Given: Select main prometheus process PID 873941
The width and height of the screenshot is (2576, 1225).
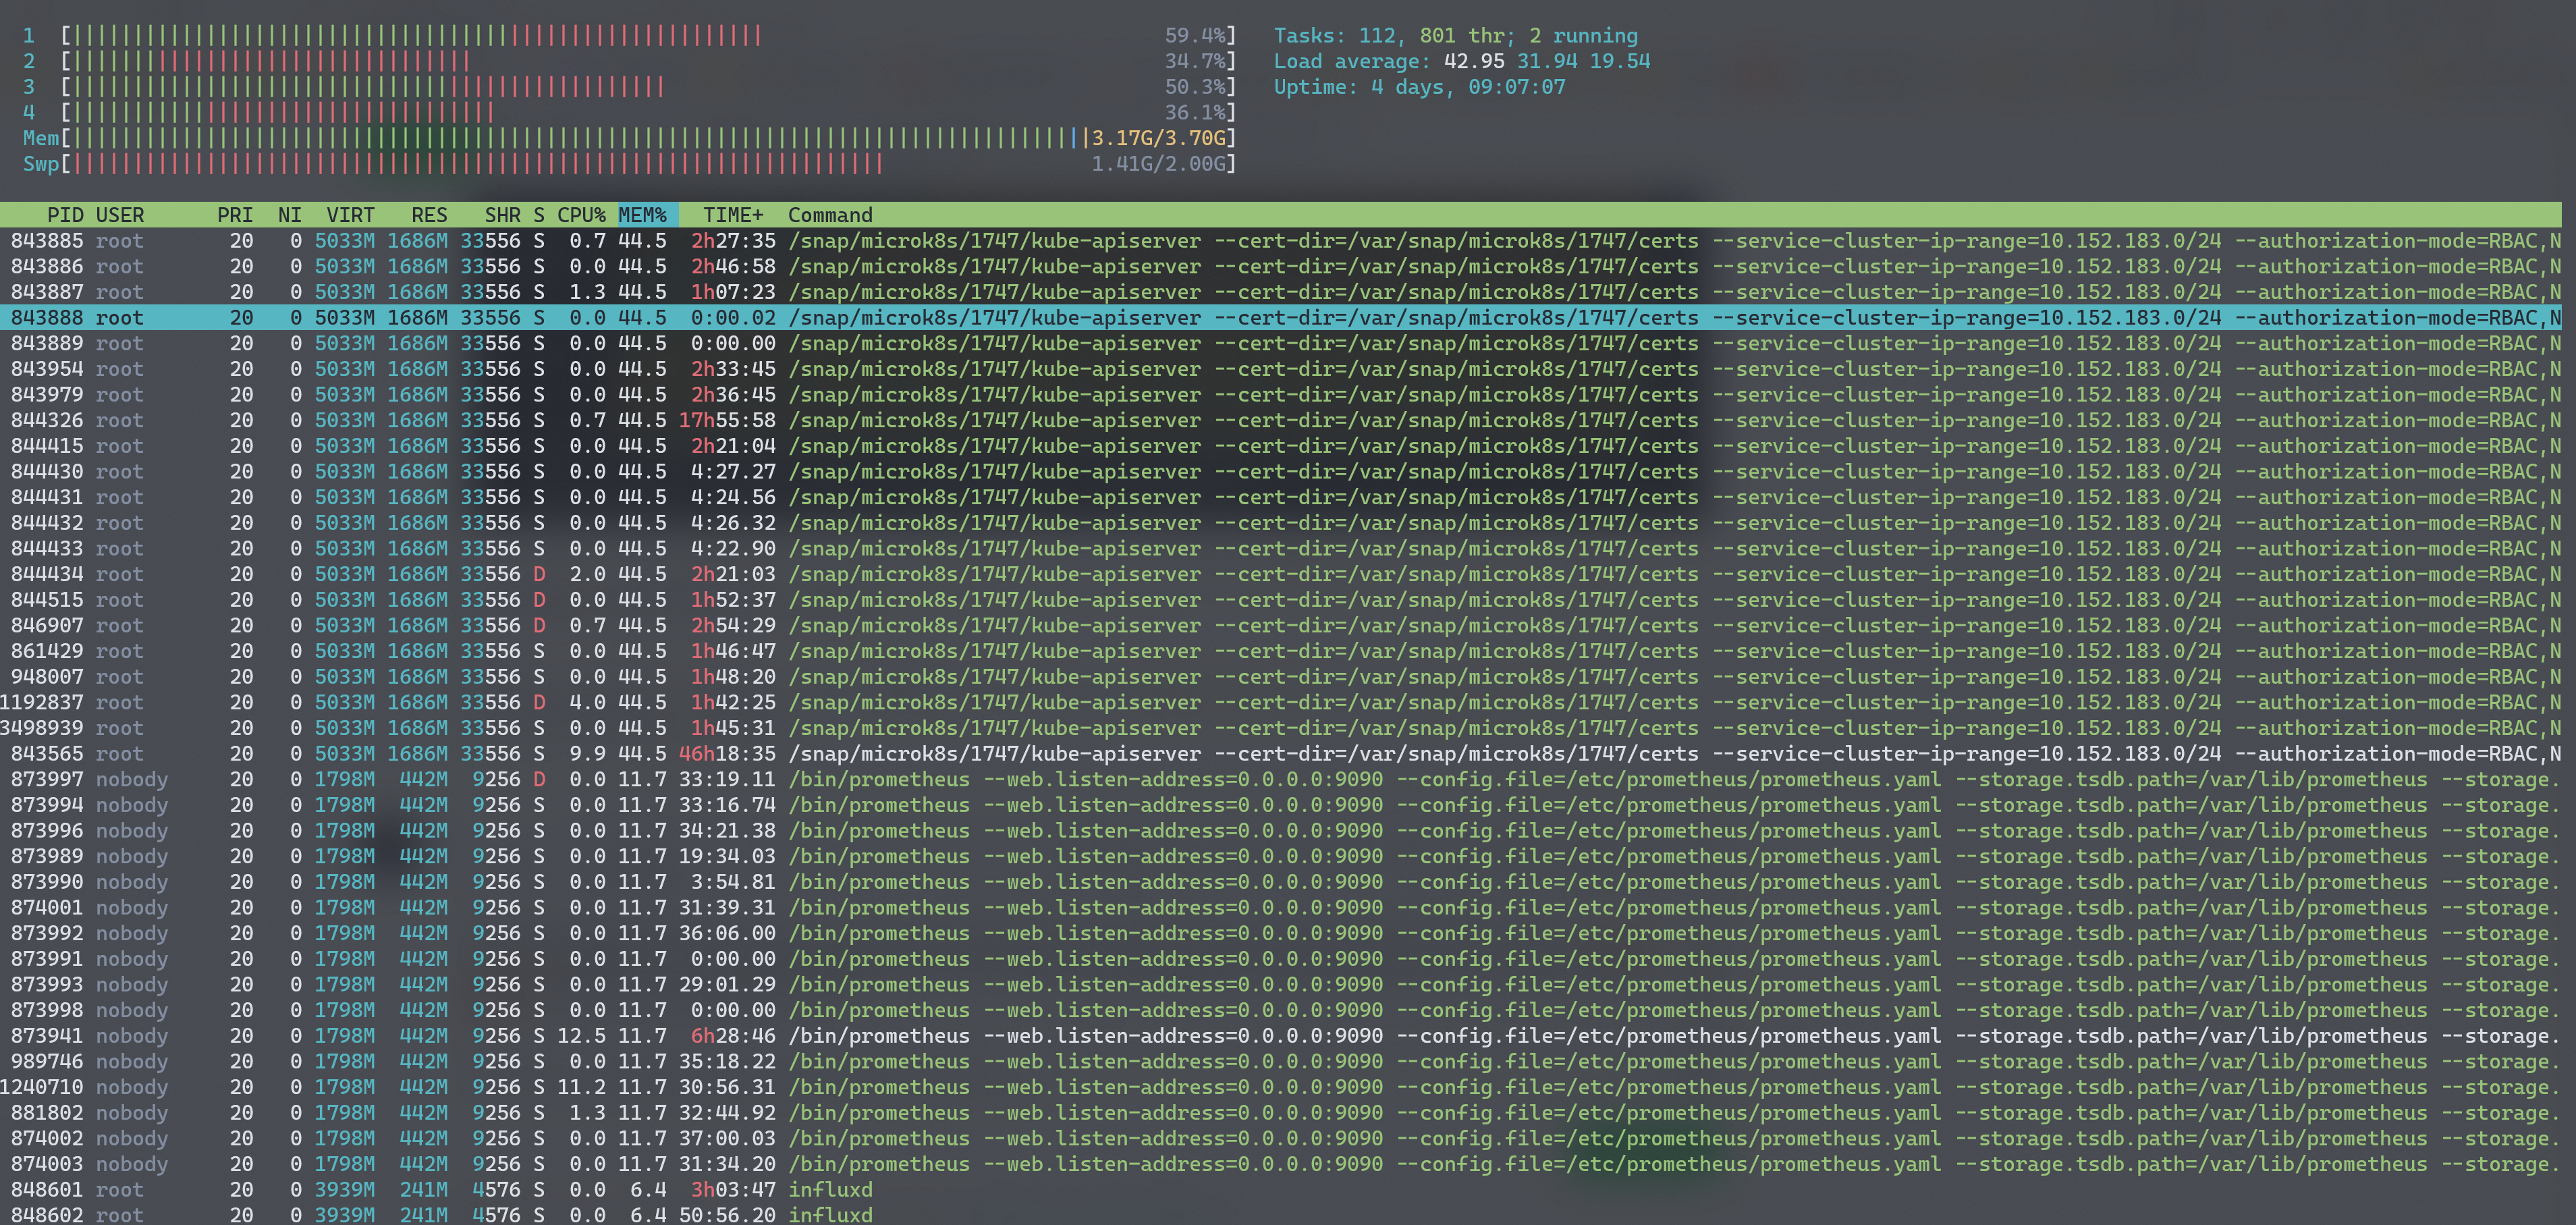Looking at the screenshot, I should click(x=1281, y=1037).
